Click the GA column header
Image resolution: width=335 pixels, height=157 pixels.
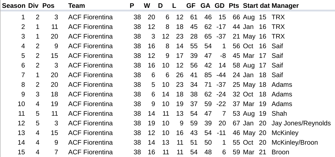[205, 6]
